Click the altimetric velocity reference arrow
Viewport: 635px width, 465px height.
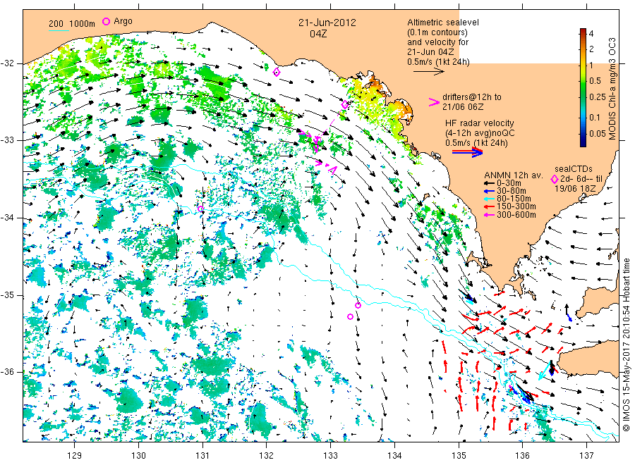pos(428,72)
